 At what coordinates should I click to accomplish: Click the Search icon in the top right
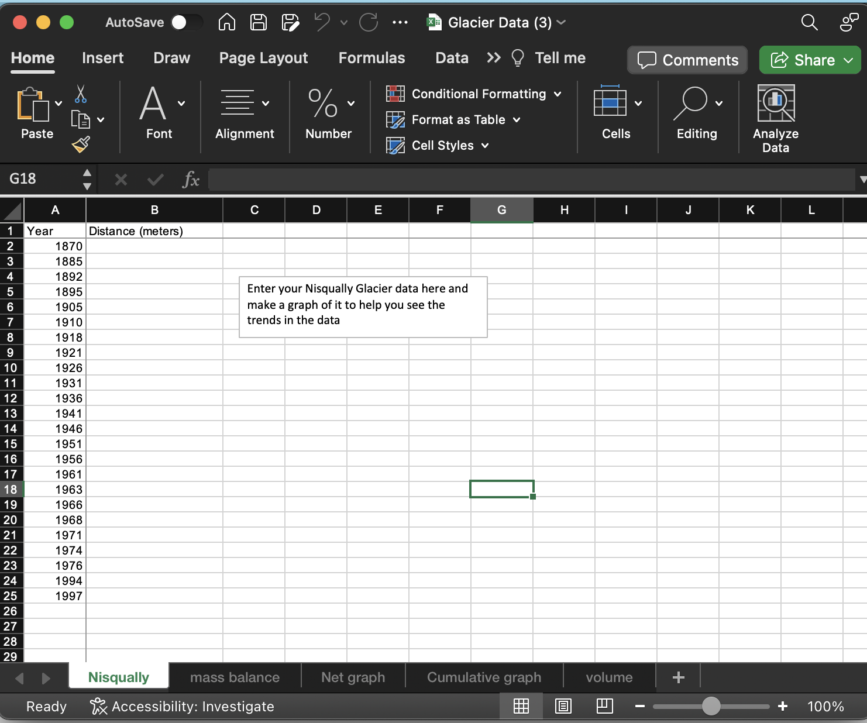pyautogui.click(x=809, y=22)
